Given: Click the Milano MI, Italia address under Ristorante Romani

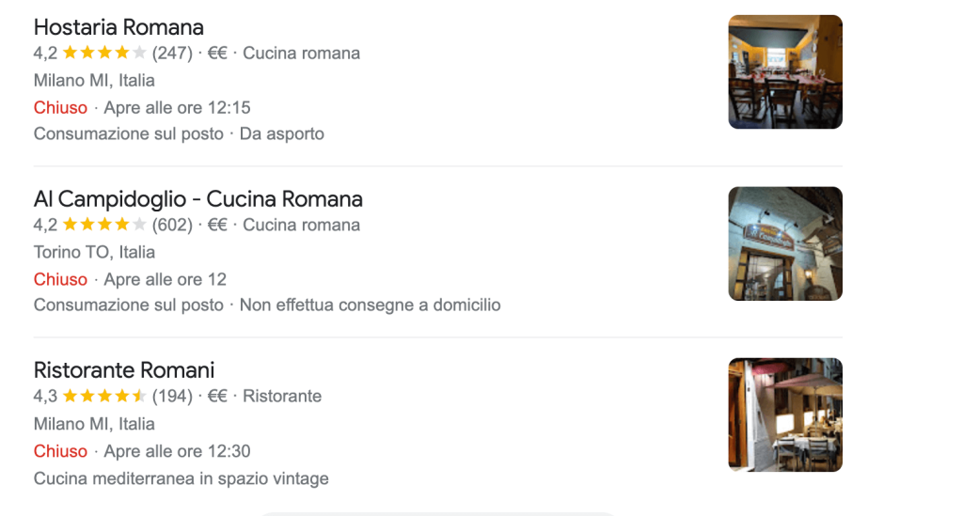Looking at the screenshot, I should point(94,424).
